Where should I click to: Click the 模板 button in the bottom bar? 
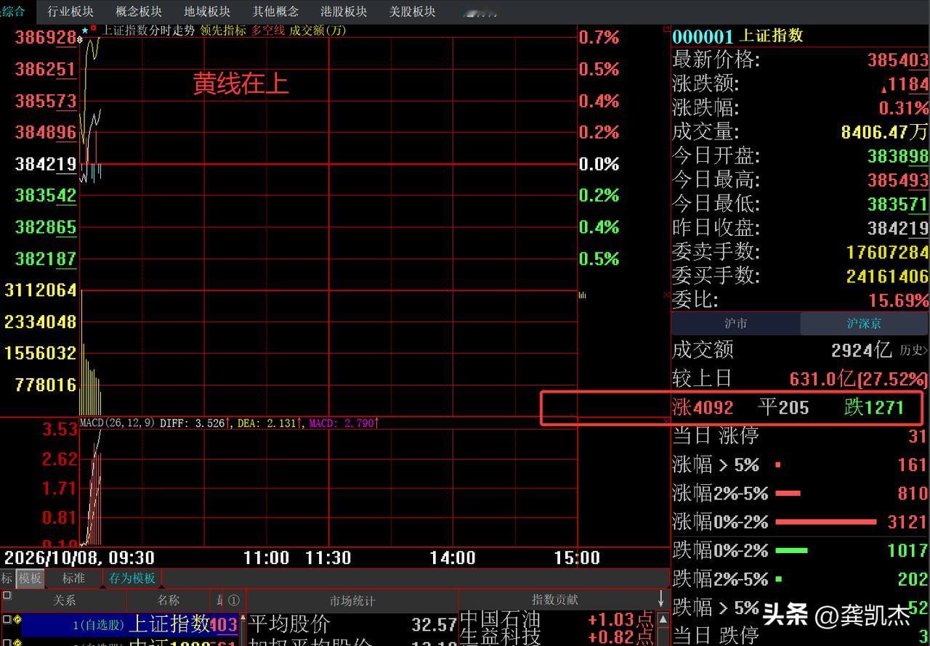pyautogui.click(x=31, y=578)
